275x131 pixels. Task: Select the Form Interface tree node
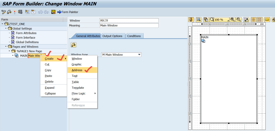click(26, 37)
